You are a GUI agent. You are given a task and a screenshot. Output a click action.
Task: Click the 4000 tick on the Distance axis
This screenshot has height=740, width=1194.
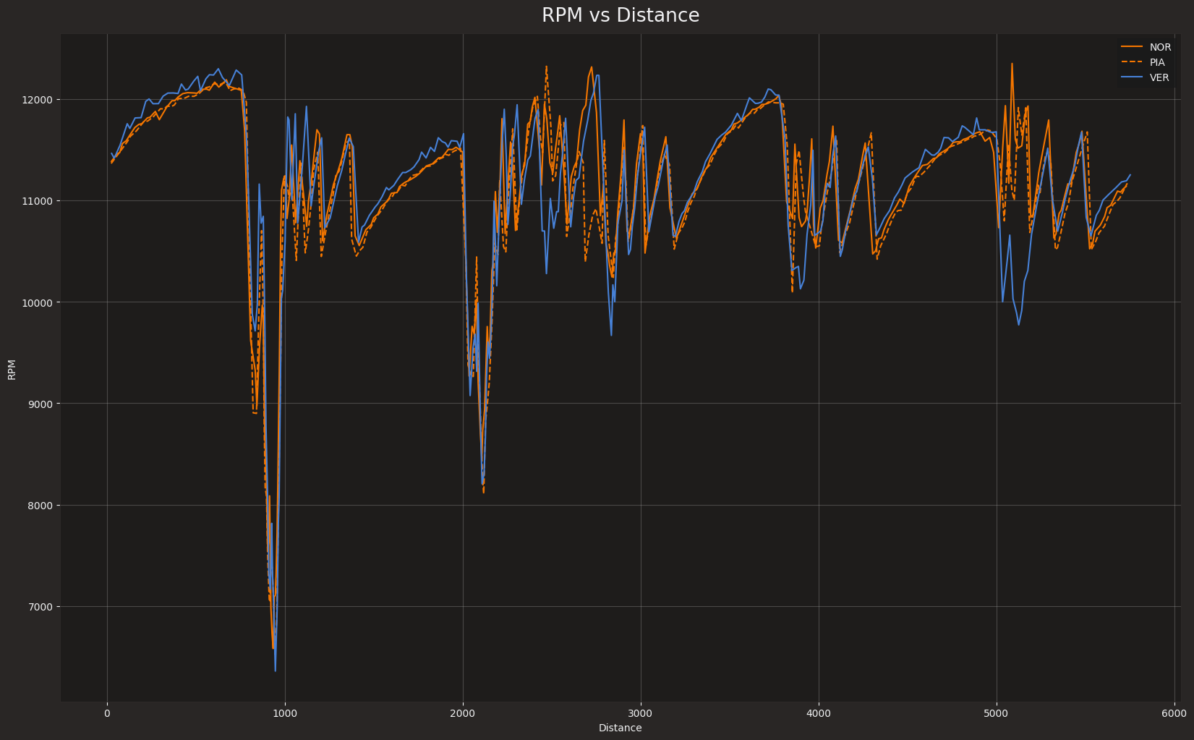pyautogui.click(x=819, y=713)
